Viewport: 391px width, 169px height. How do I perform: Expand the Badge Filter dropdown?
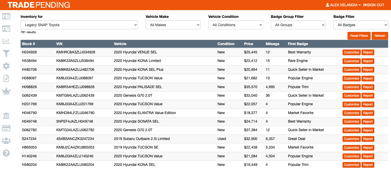[361, 25]
